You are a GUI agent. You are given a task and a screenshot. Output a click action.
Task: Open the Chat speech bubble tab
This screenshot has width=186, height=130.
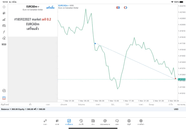click(117, 122)
